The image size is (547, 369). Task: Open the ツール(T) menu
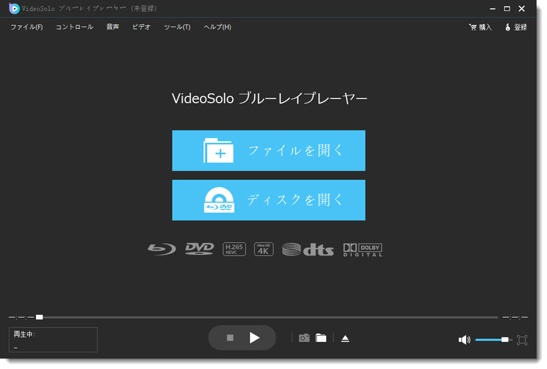pos(177,27)
